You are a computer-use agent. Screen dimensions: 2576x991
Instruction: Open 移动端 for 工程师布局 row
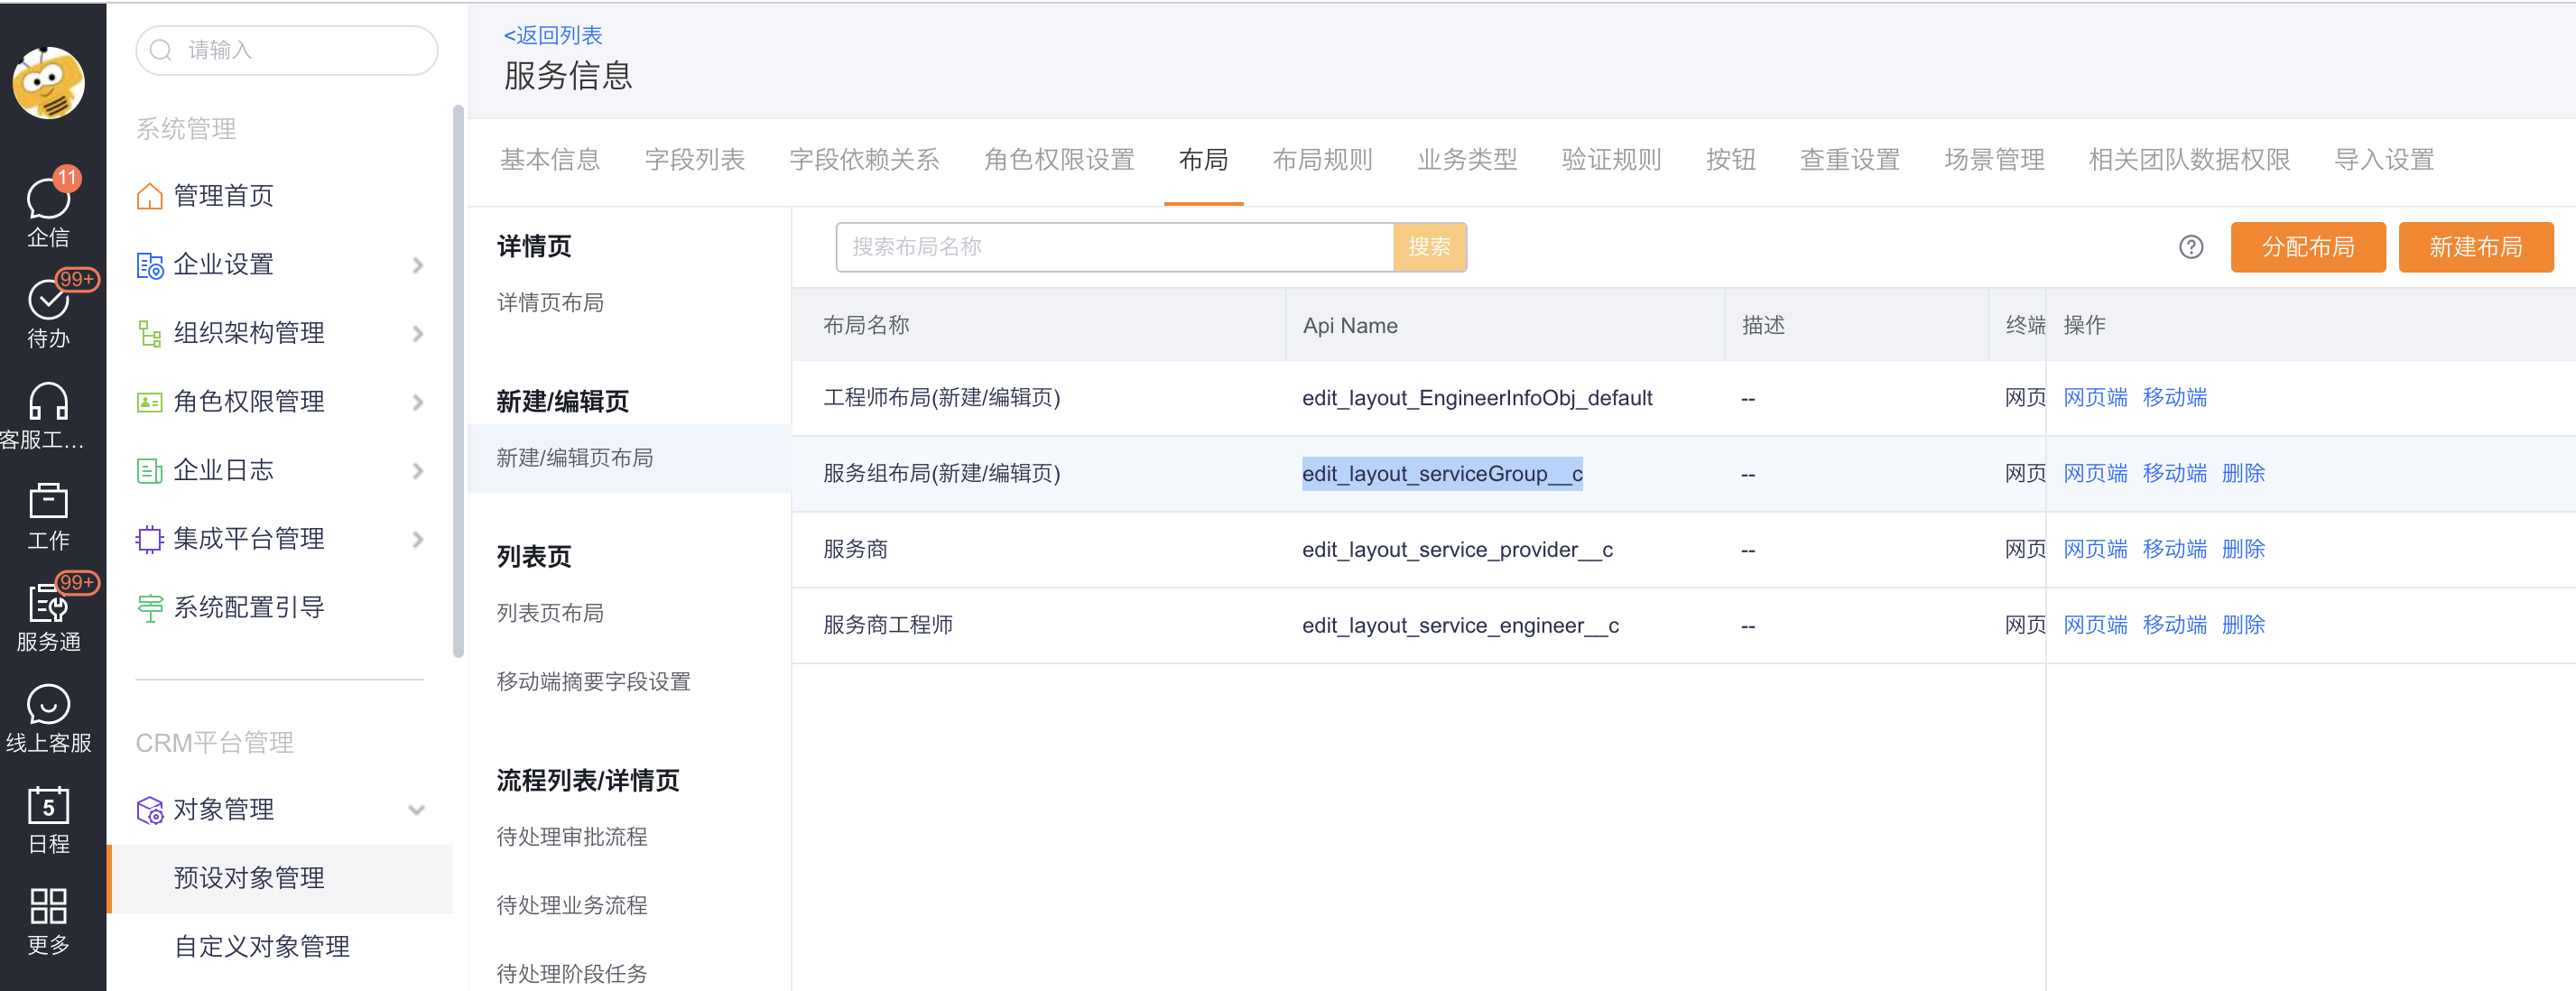[2174, 398]
